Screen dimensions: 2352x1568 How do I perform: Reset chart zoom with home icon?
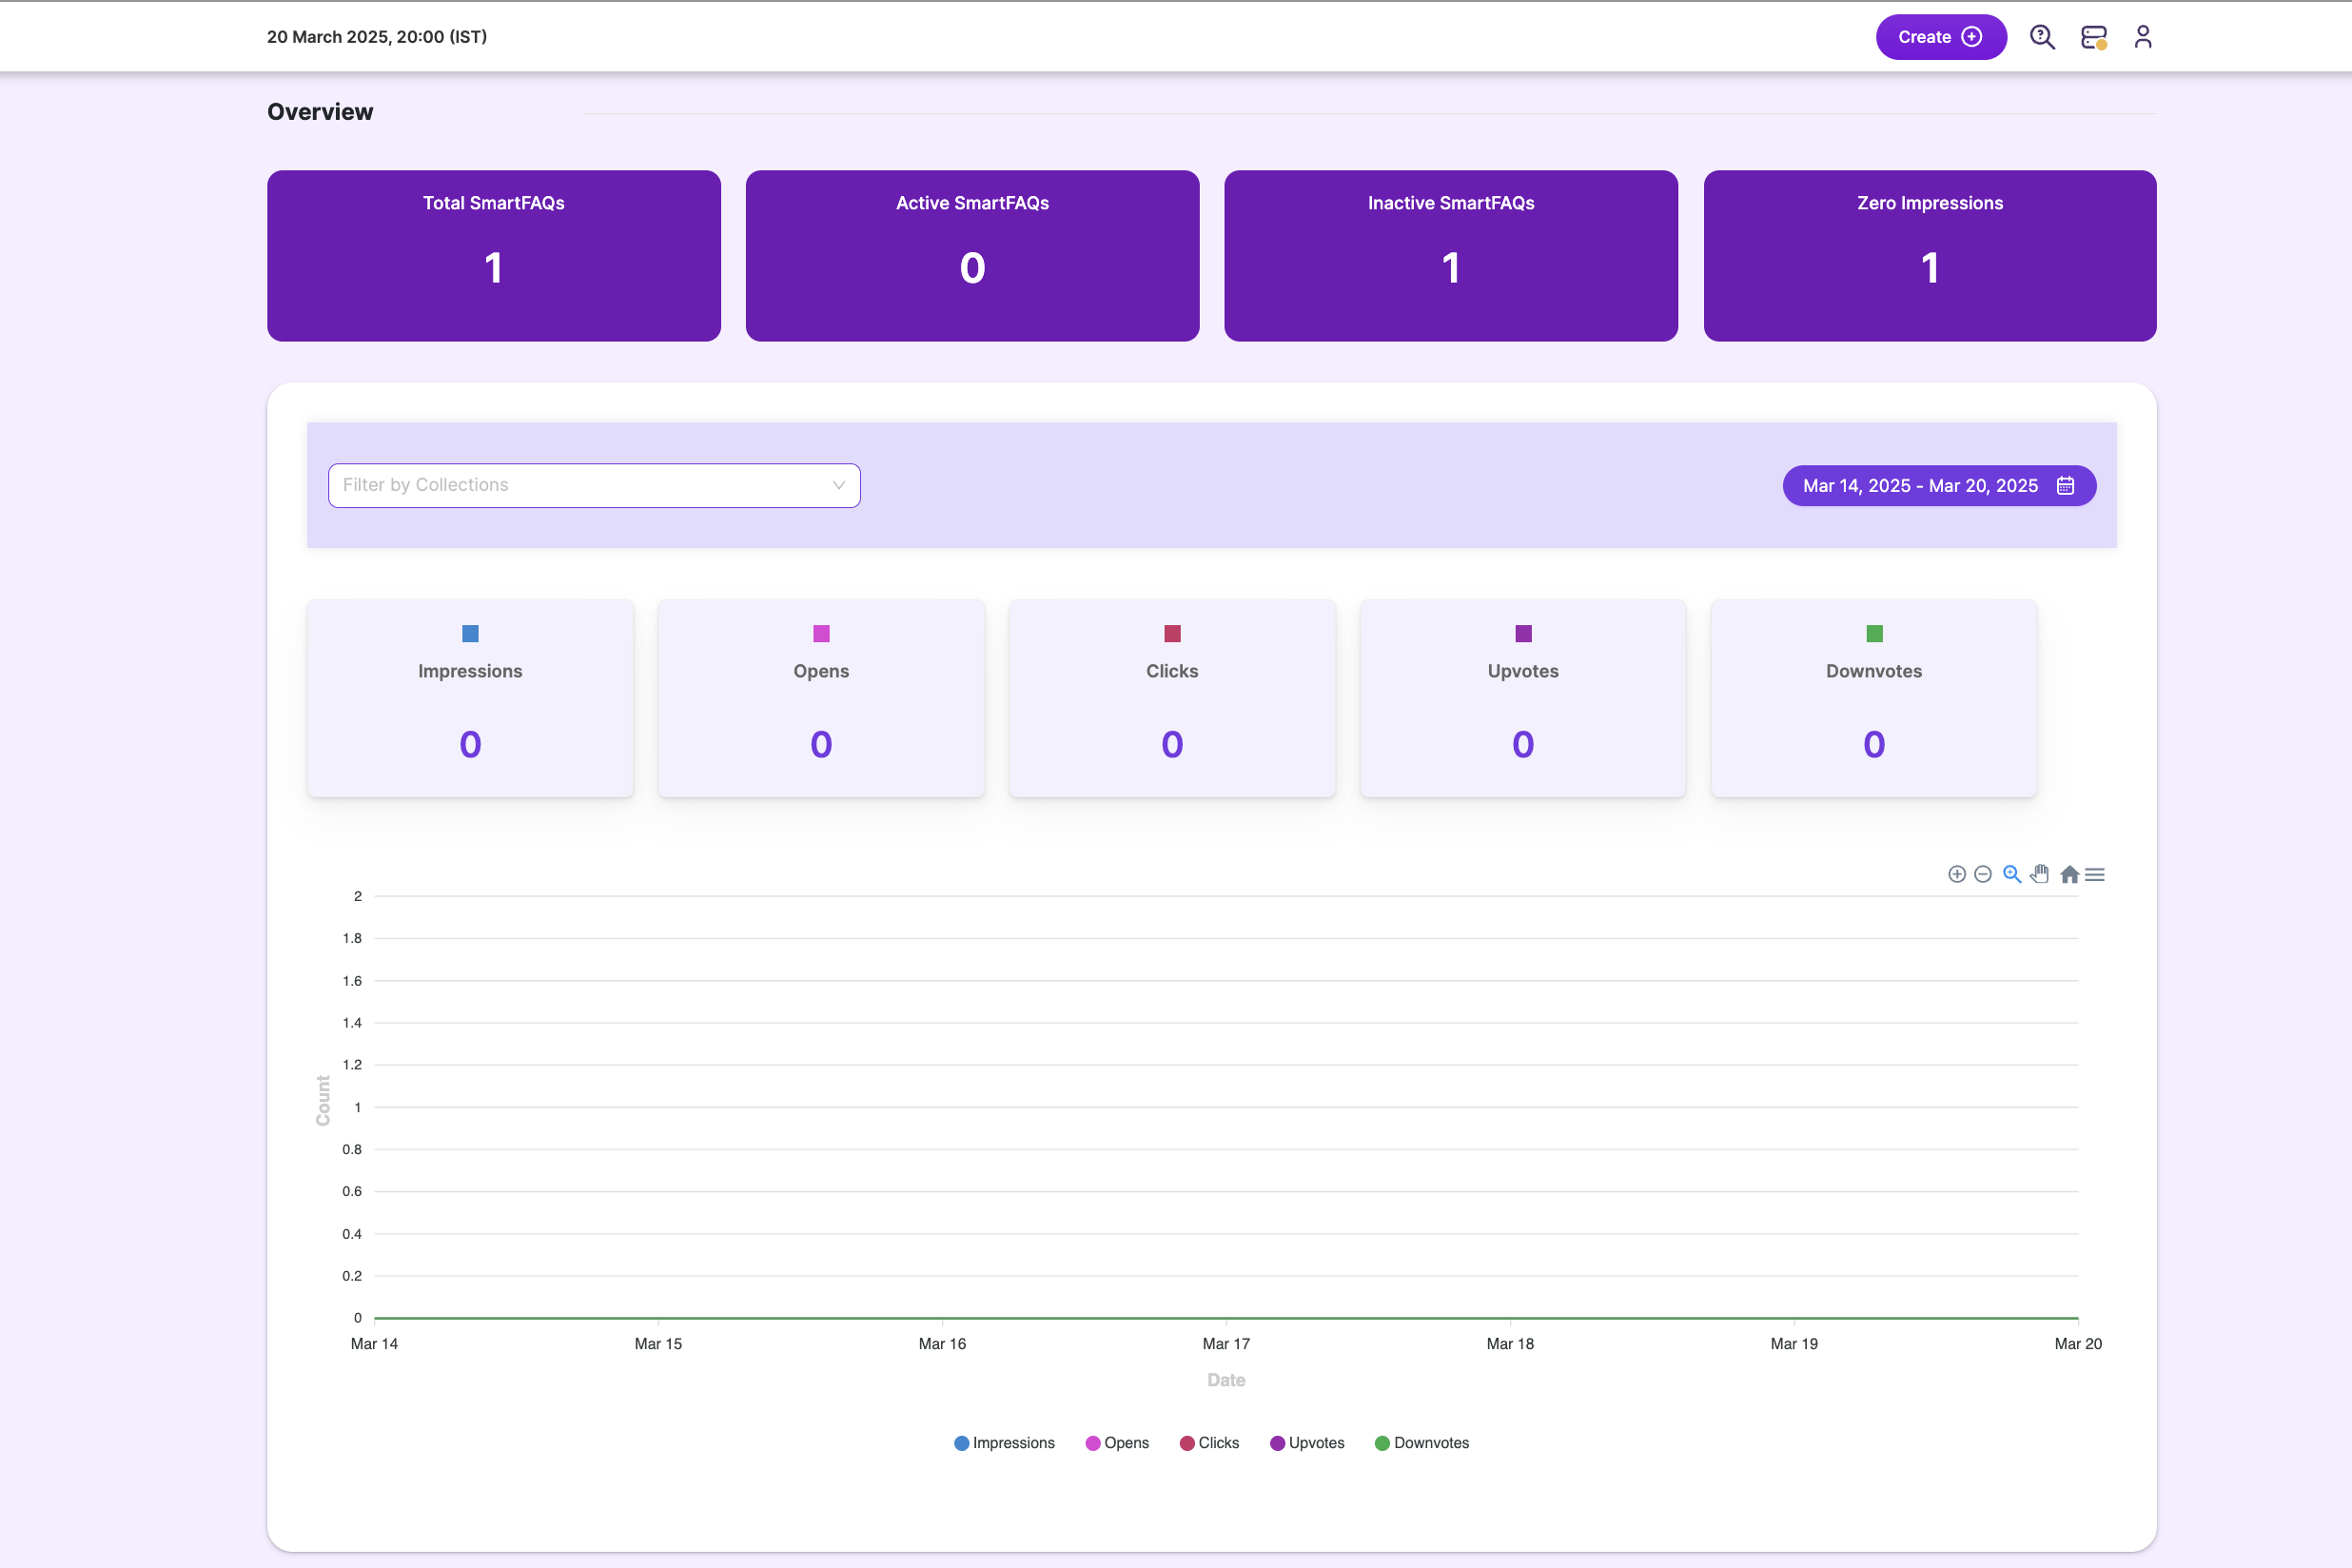click(2069, 874)
